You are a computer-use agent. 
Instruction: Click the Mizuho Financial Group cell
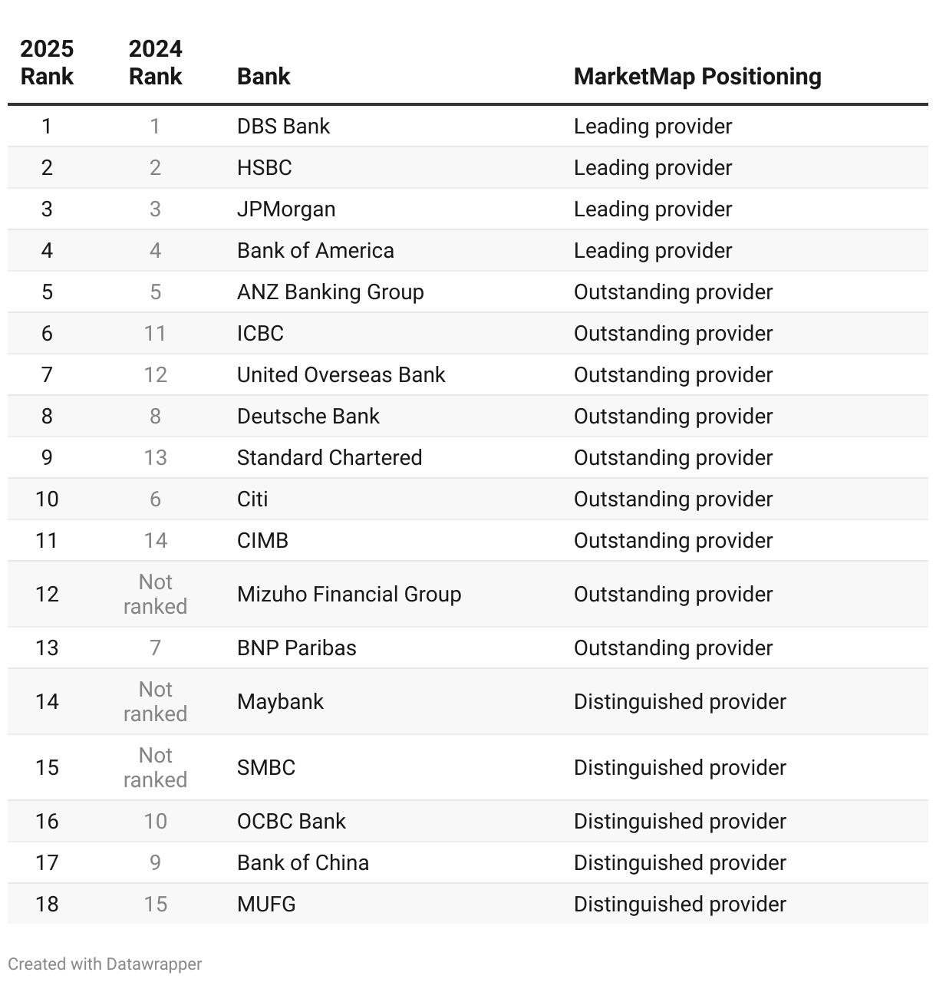[349, 595]
